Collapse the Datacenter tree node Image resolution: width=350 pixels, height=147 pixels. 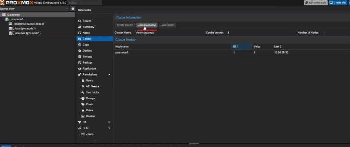(x=1, y=15)
